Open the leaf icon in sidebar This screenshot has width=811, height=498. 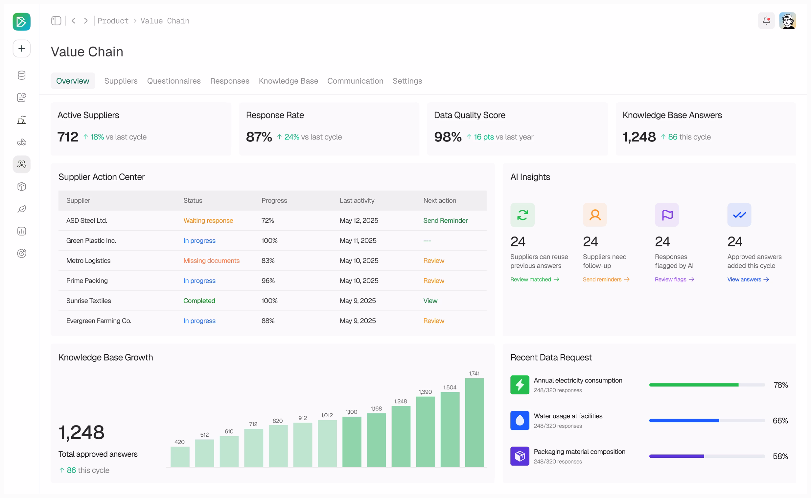click(21, 209)
